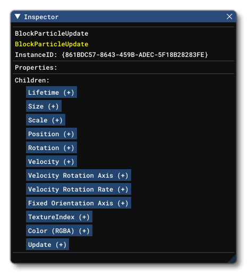Collapse the Inspector window using the triangle

pos(18,16)
